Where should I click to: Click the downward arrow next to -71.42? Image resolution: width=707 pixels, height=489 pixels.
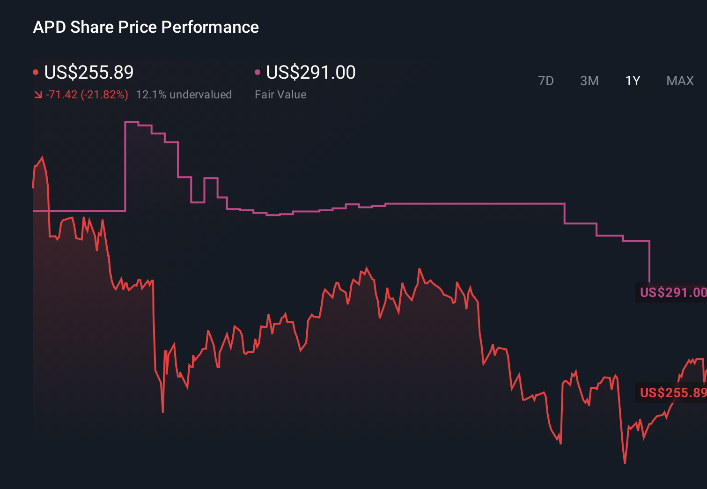tap(38, 95)
